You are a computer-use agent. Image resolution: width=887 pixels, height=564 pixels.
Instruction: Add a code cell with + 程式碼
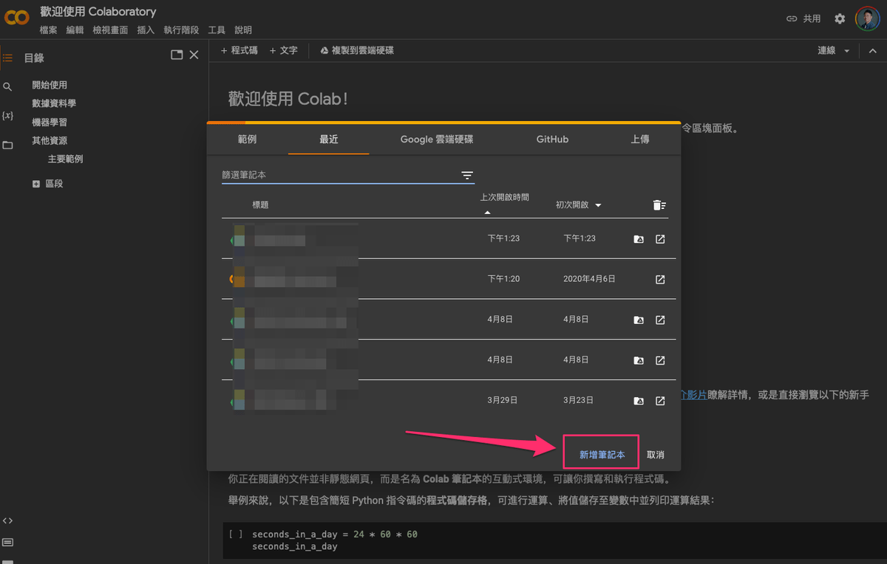click(239, 51)
